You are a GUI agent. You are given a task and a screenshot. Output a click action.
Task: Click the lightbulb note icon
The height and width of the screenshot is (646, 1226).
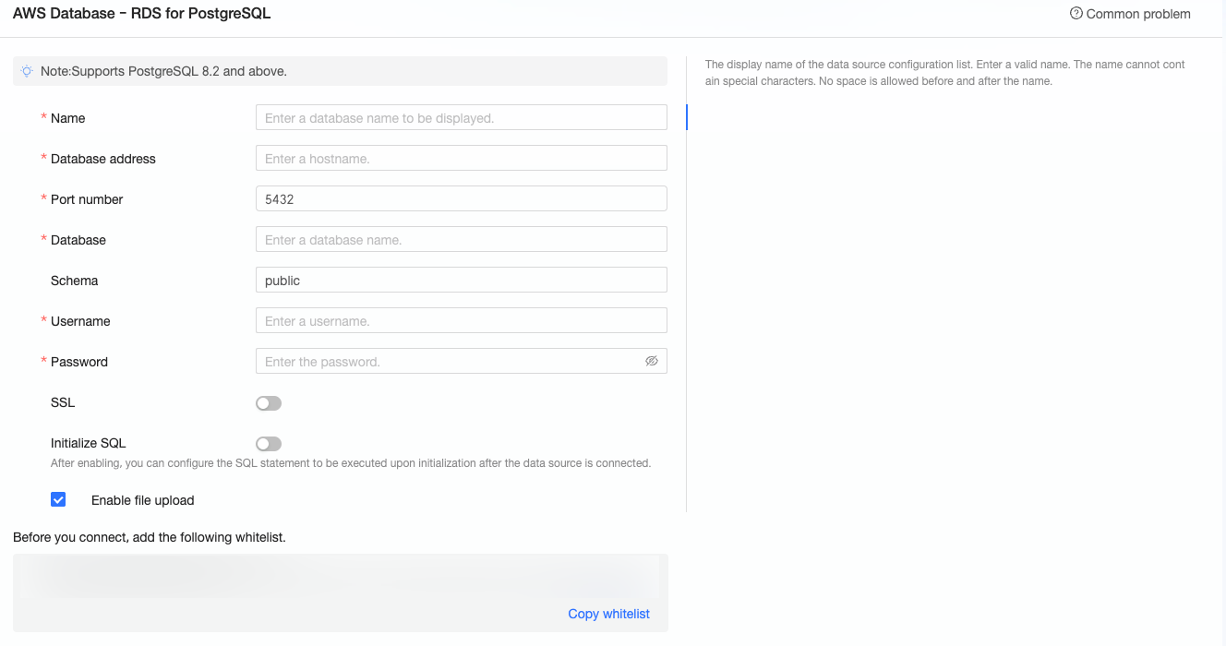tap(27, 71)
